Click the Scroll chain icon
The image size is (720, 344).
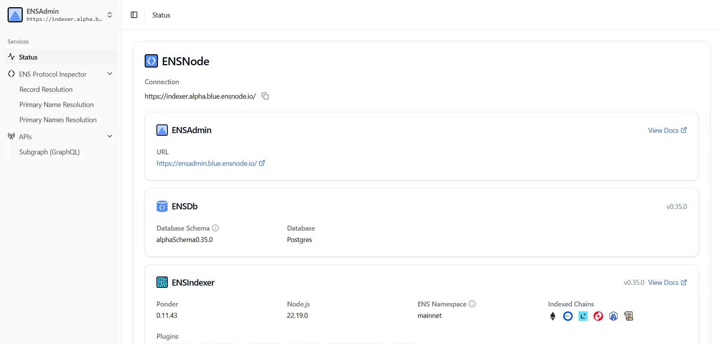628,316
